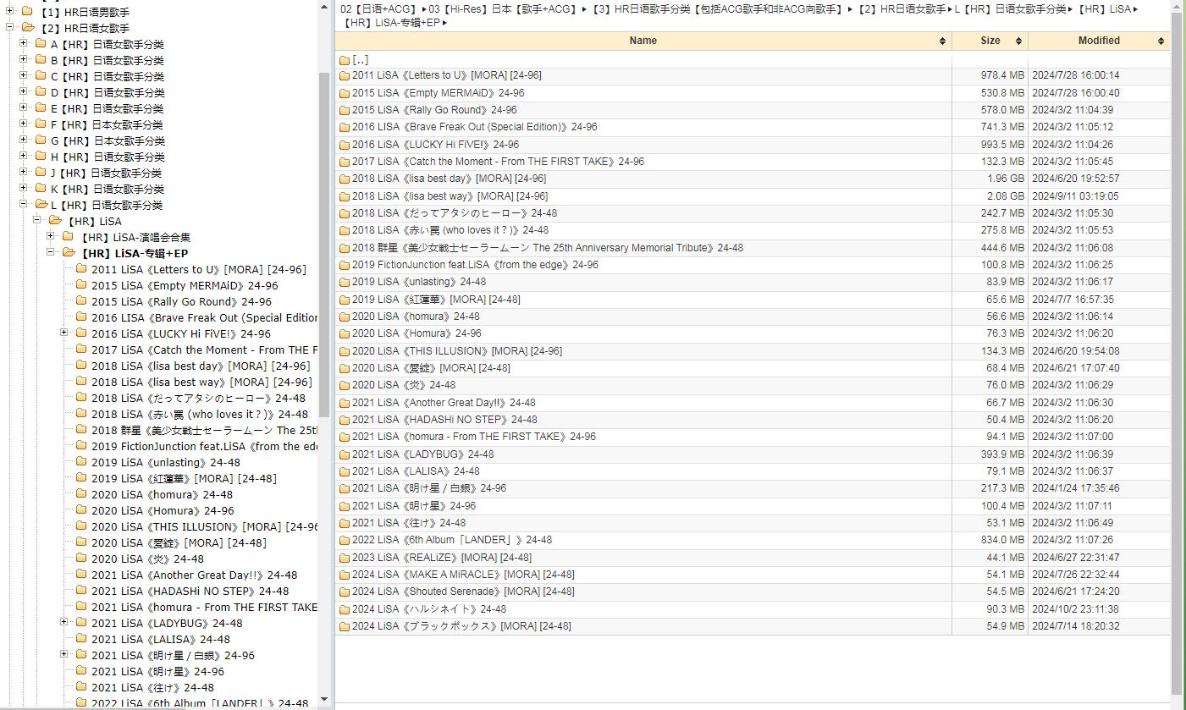
Task: Click the tree panel's vertical scrollbar down arrow
Action: [x=324, y=700]
